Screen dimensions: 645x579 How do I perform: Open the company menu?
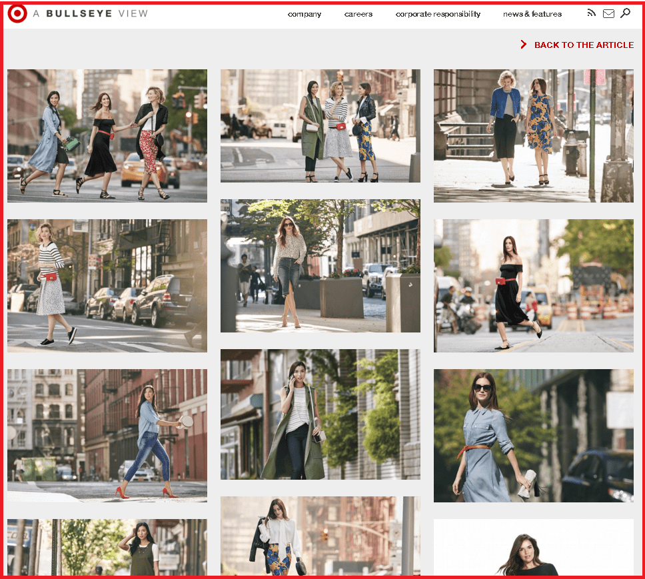click(x=305, y=14)
